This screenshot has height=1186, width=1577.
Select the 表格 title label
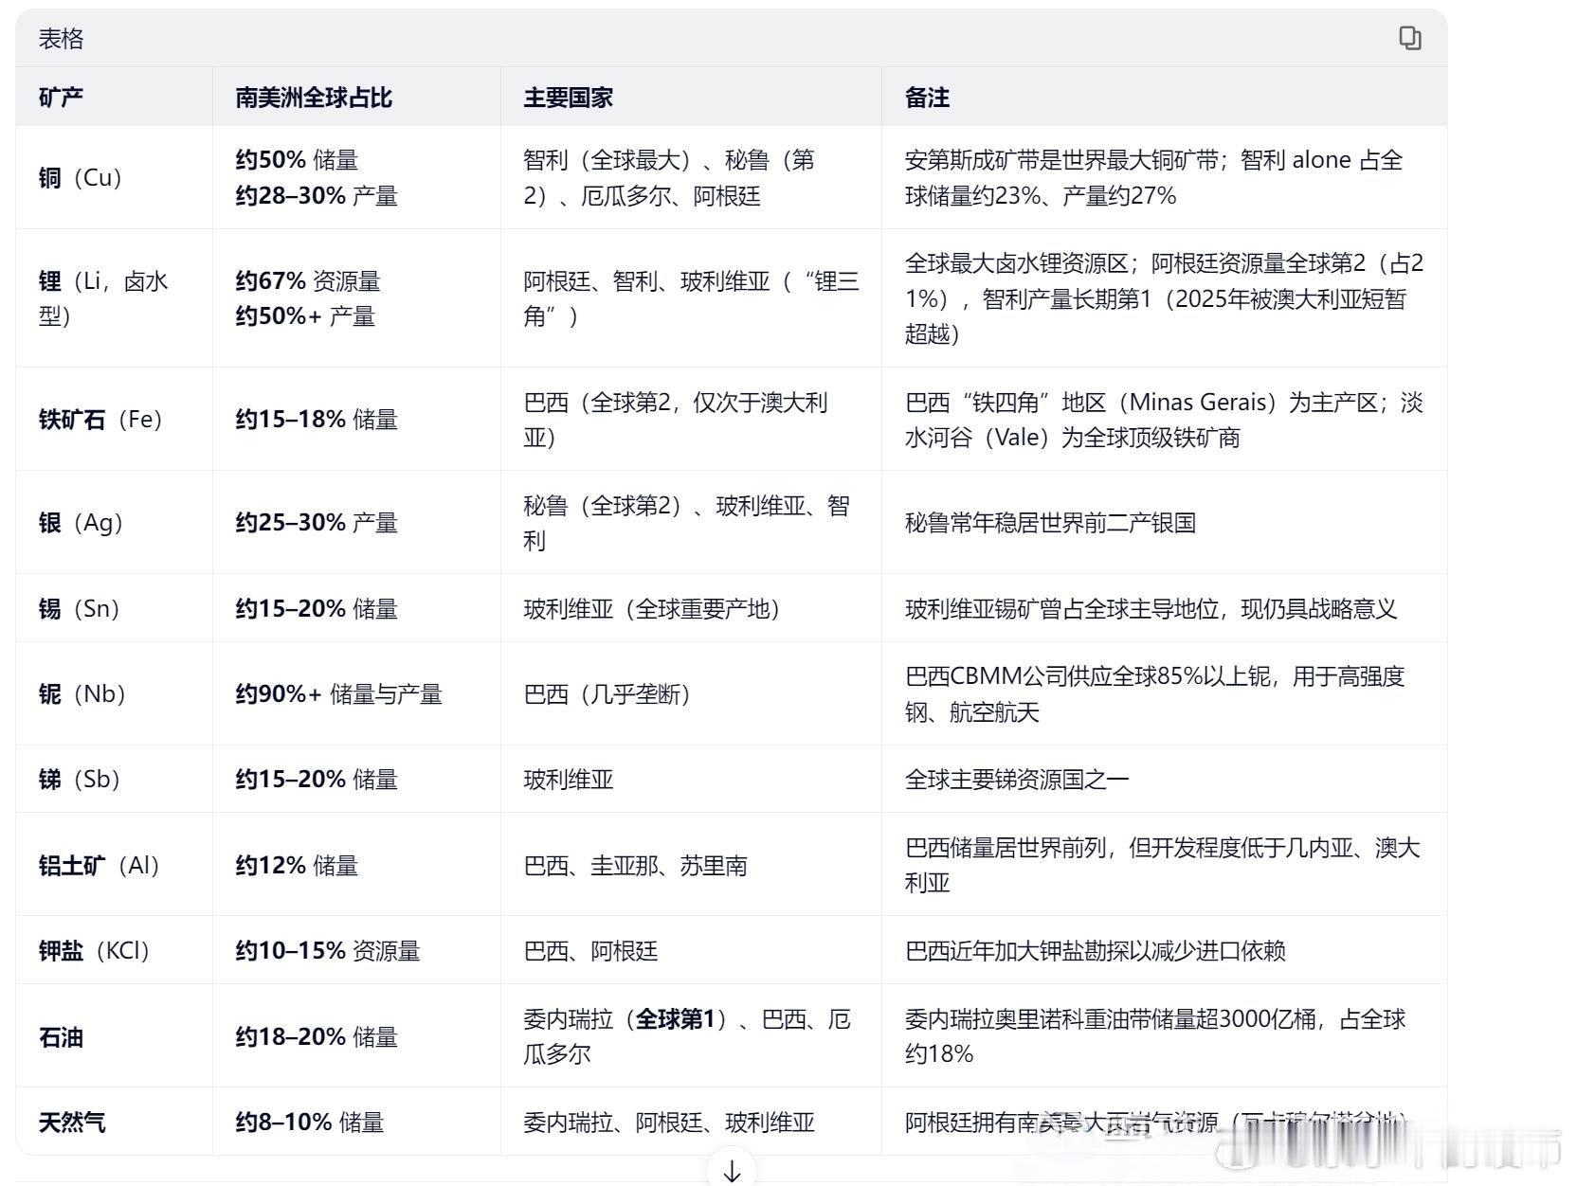point(60,39)
